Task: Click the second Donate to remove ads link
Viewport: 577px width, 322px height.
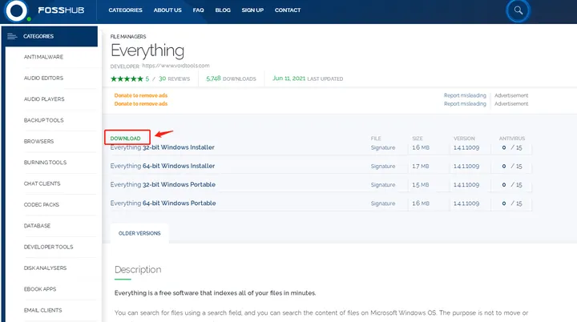Action: 141,104
